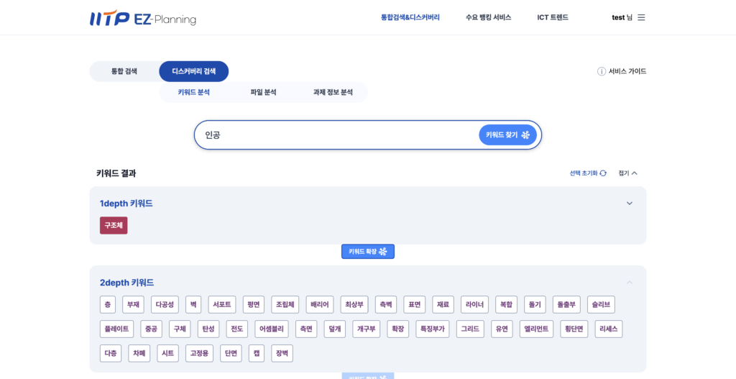The image size is (736, 379).
Task: Collapse the 1depth 키워드 panel chevron
Action: pyautogui.click(x=630, y=204)
